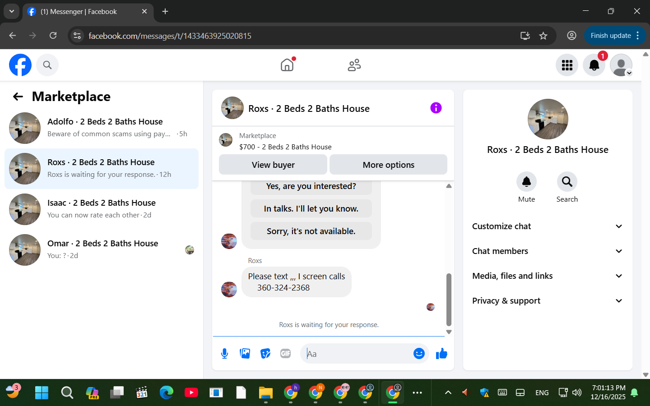
Task: Open the notifications bell with badge
Action: coord(594,65)
